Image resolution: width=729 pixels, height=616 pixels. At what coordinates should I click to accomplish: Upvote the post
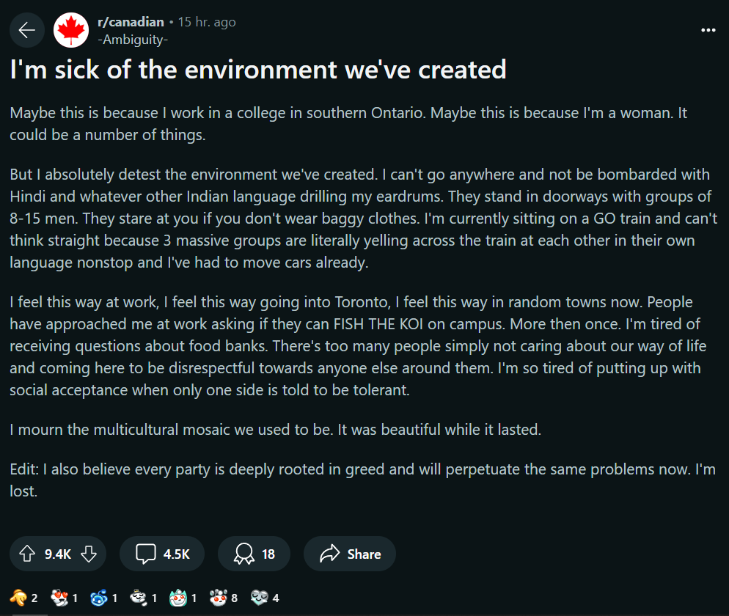tap(29, 554)
